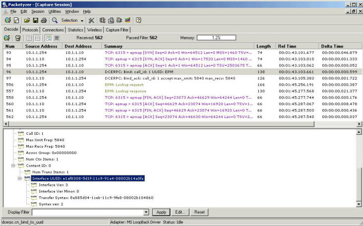Image resolution: width=363 pixels, height=226 pixels.
Task: Click the scissors tools icon
Action: 91,20
